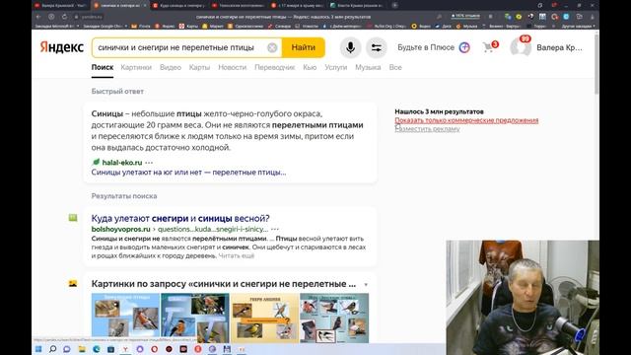Start voice search with the microphone icon
Image resolution: width=631 pixels, height=355 pixels.
(351, 47)
